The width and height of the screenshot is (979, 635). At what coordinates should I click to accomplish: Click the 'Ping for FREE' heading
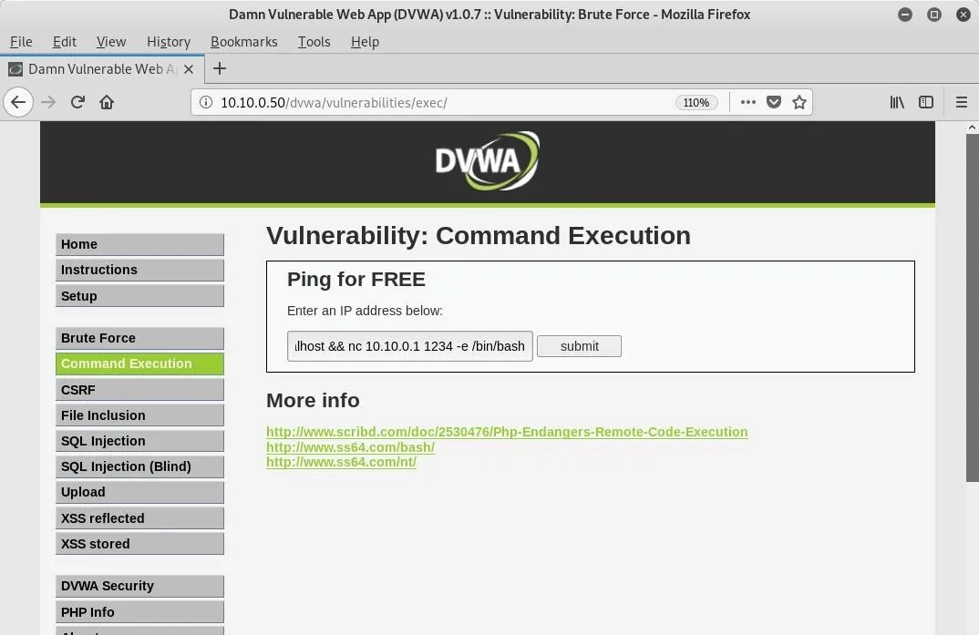click(x=356, y=280)
